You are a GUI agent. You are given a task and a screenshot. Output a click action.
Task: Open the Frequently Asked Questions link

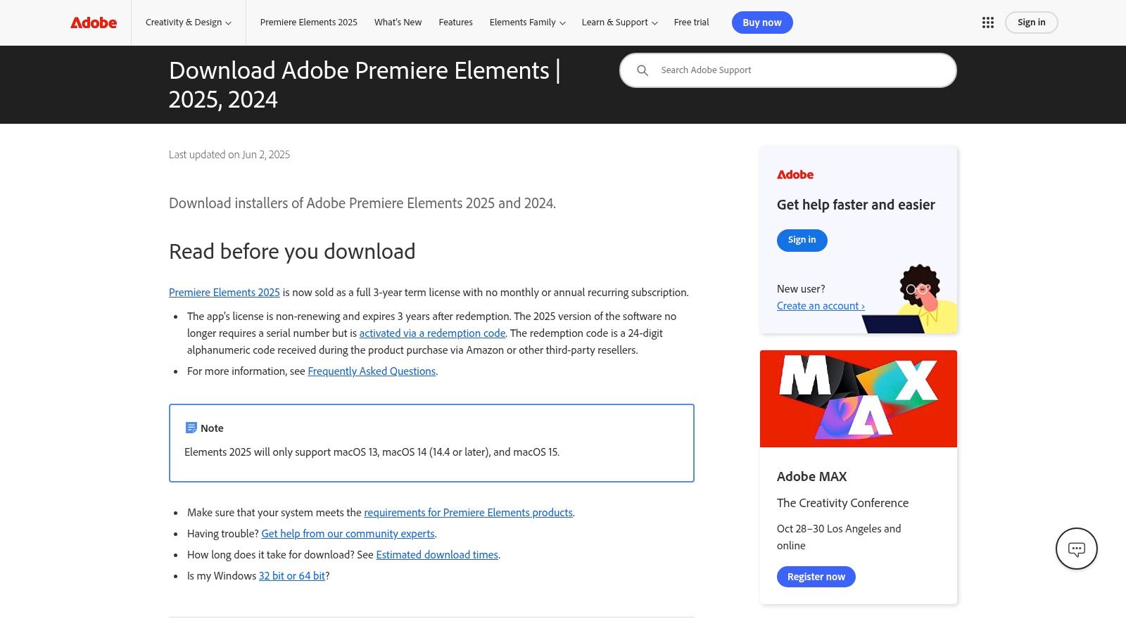coord(372,371)
